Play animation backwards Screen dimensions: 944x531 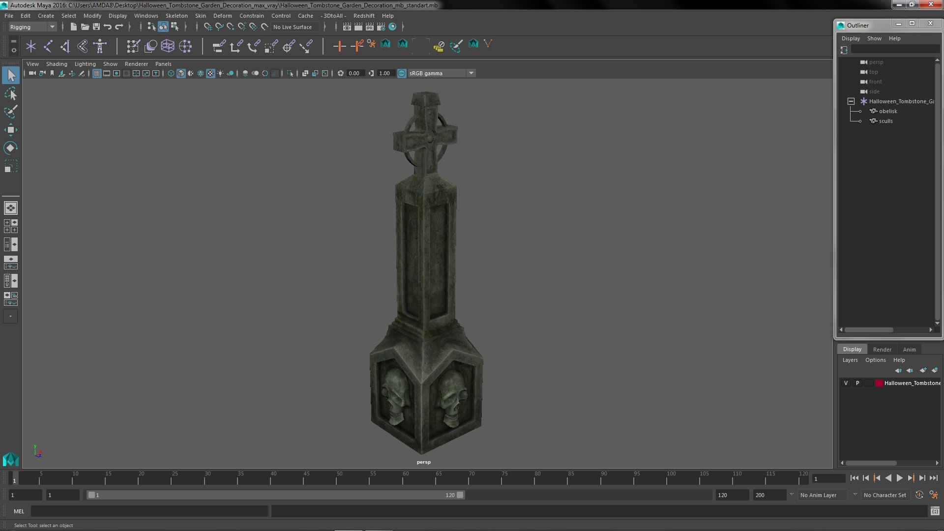pyautogui.click(x=888, y=478)
